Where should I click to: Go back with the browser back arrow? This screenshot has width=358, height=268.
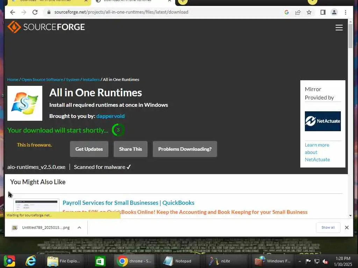13,12
